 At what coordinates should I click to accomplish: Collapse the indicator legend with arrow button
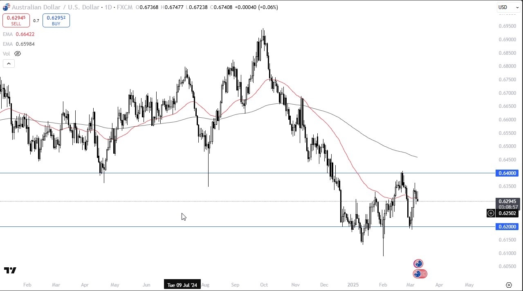(x=9, y=63)
